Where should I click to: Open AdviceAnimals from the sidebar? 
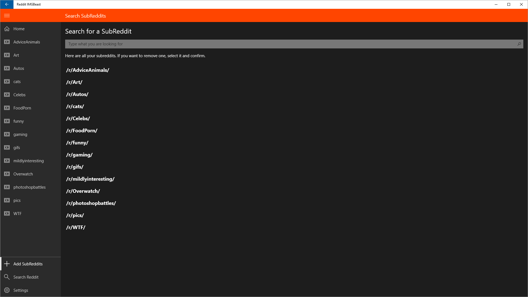[31, 42]
